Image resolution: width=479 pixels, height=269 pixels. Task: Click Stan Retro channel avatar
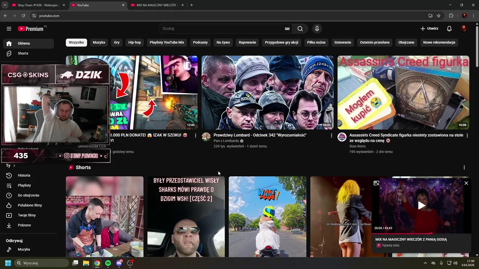(342, 137)
